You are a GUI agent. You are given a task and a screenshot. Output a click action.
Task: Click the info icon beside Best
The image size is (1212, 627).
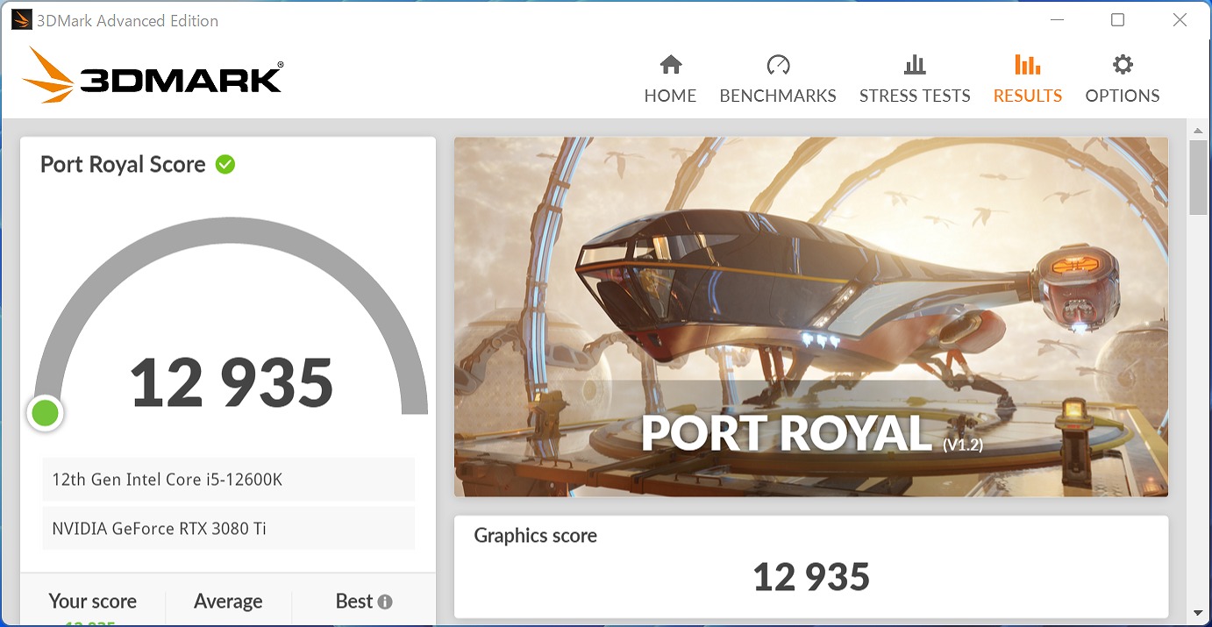384,602
